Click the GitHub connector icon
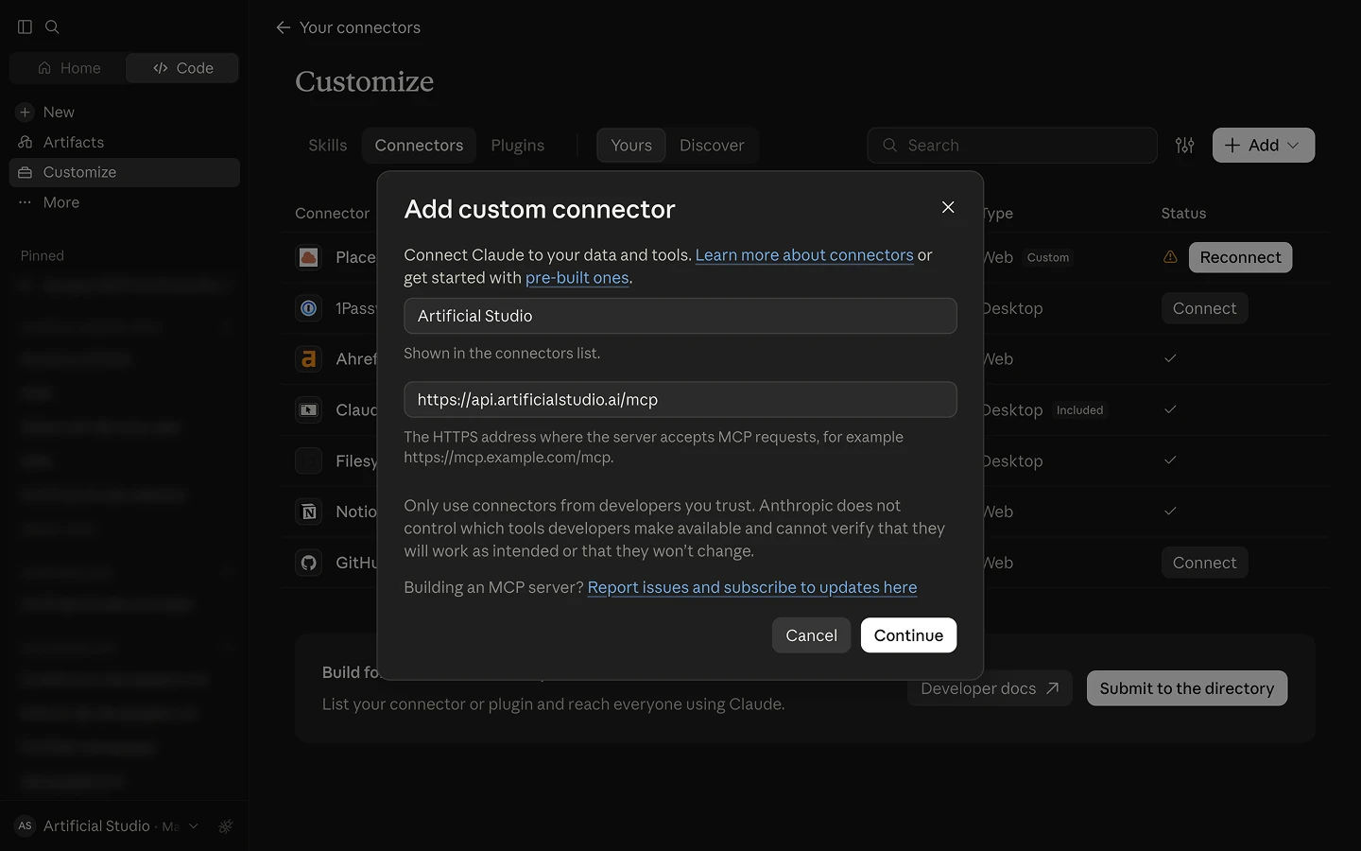The width and height of the screenshot is (1361, 851). coord(309,563)
